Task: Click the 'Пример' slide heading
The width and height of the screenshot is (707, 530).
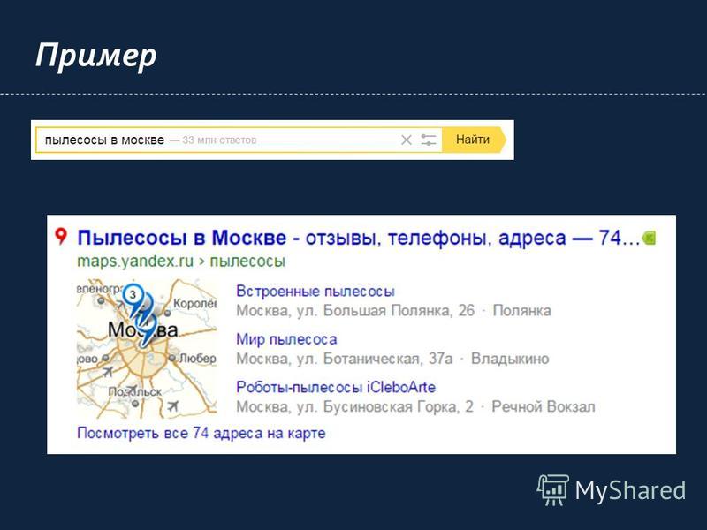Action: click(96, 56)
